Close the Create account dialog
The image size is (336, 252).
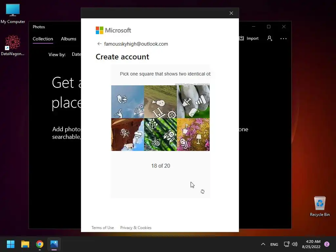pos(231,13)
